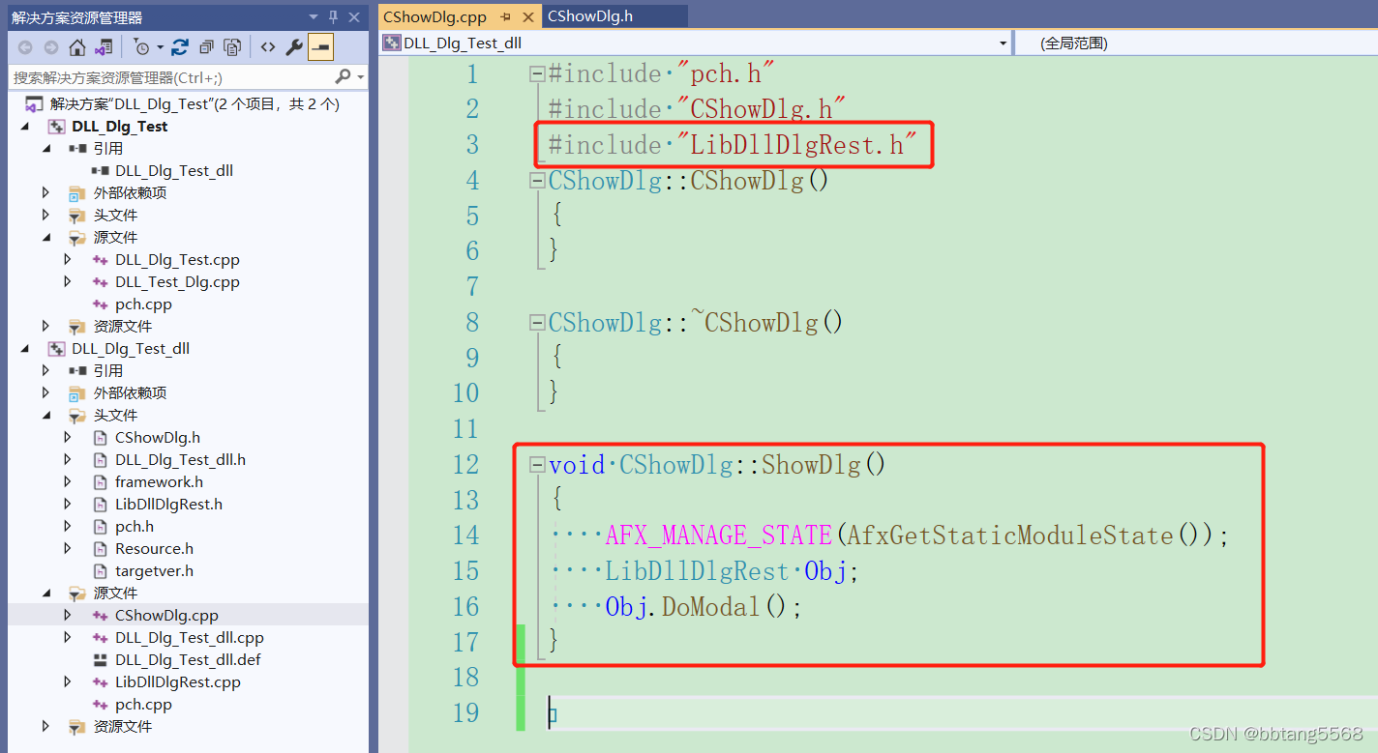The width and height of the screenshot is (1378, 753).
Task: Collapse the include block on line 1
Action: tap(537, 73)
